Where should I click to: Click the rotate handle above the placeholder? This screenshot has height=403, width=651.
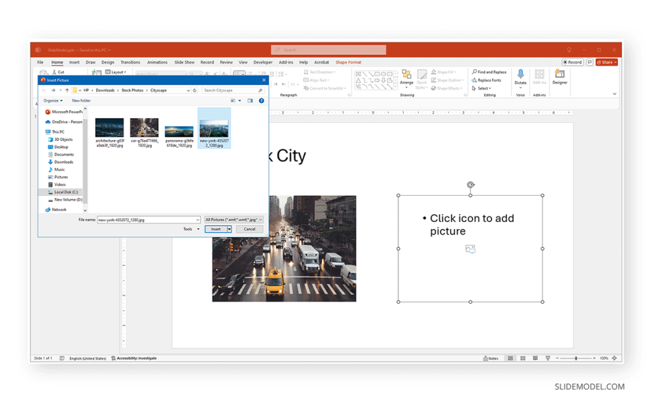pyautogui.click(x=470, y=185)
